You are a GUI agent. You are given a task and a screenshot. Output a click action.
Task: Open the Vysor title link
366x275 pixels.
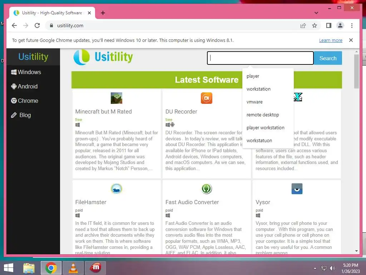pos(263,202)
